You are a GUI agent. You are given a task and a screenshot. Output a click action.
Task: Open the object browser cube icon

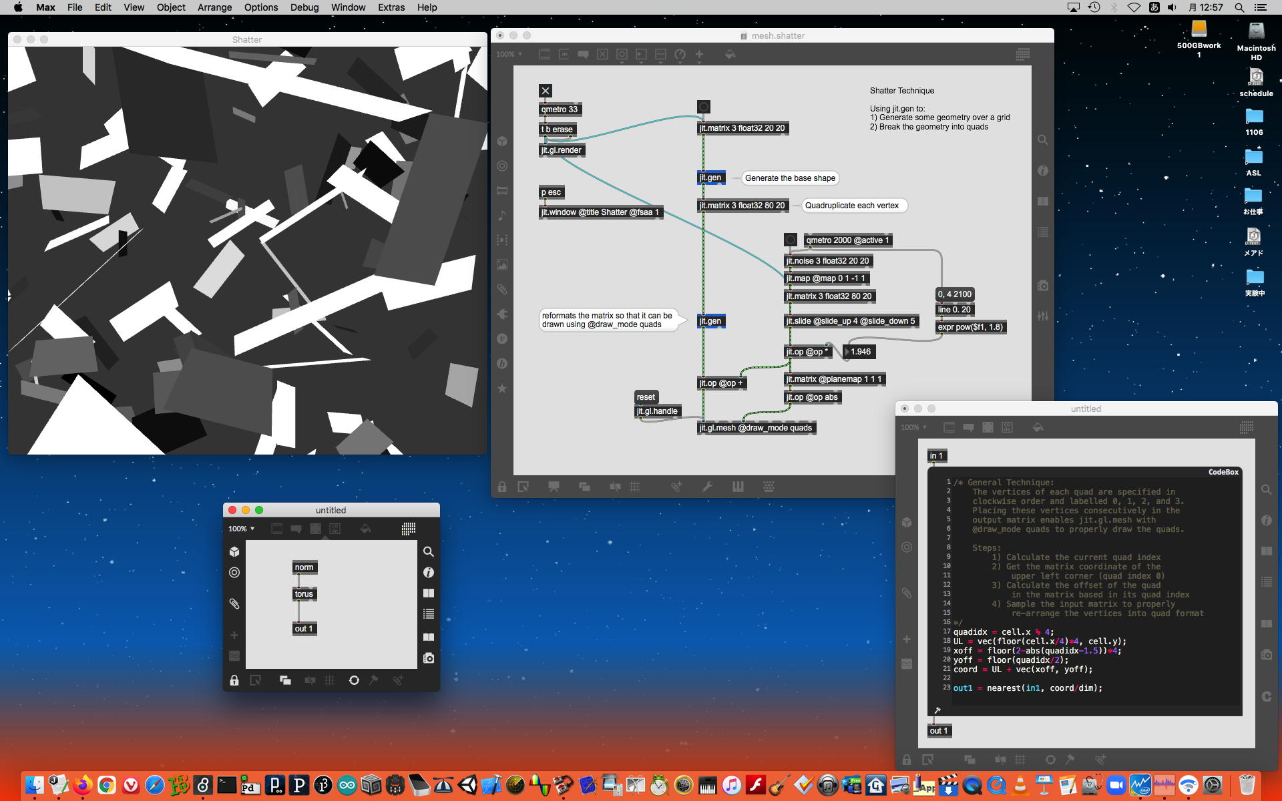pos(234,552)
